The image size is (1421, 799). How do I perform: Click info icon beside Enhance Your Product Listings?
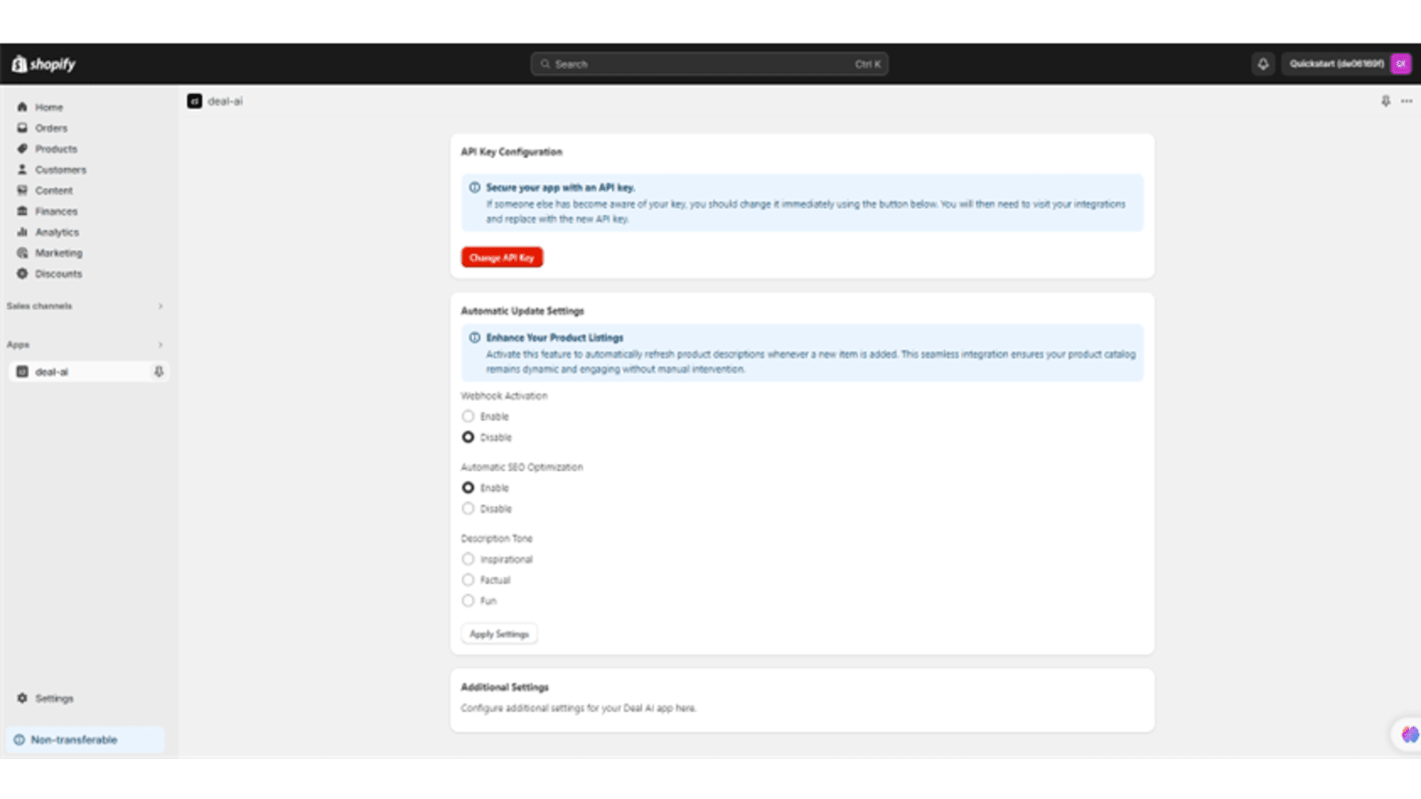pyautogui.click(x=474, y=337)
